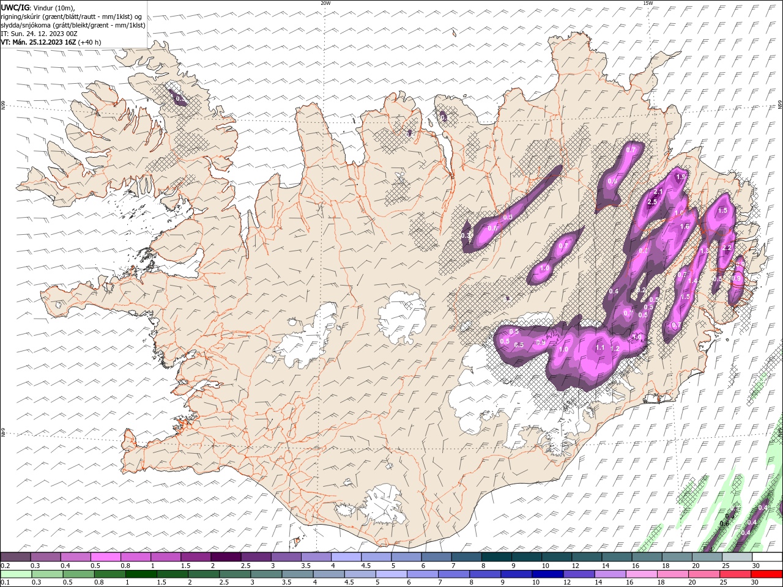Click the "2.1" snowfall value on the map

pos(658,191)
